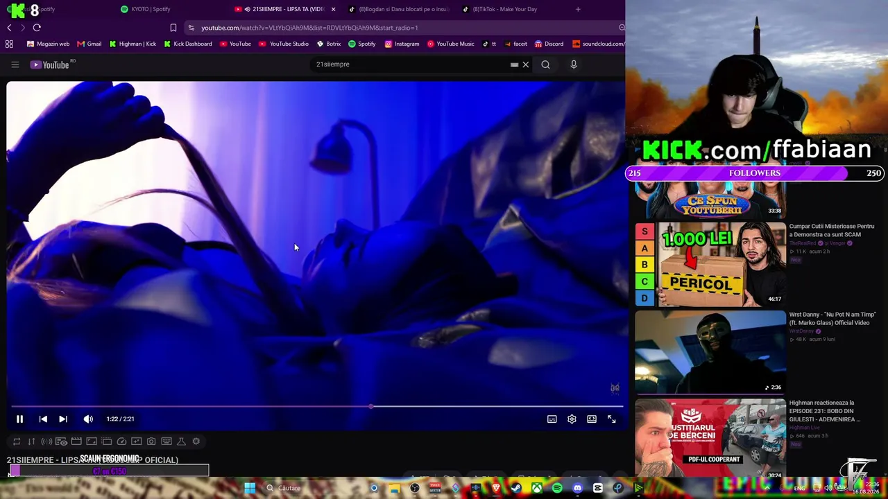Clear the YouTube search text
This screenshot has height=499, width=888.
click(526, 64)
